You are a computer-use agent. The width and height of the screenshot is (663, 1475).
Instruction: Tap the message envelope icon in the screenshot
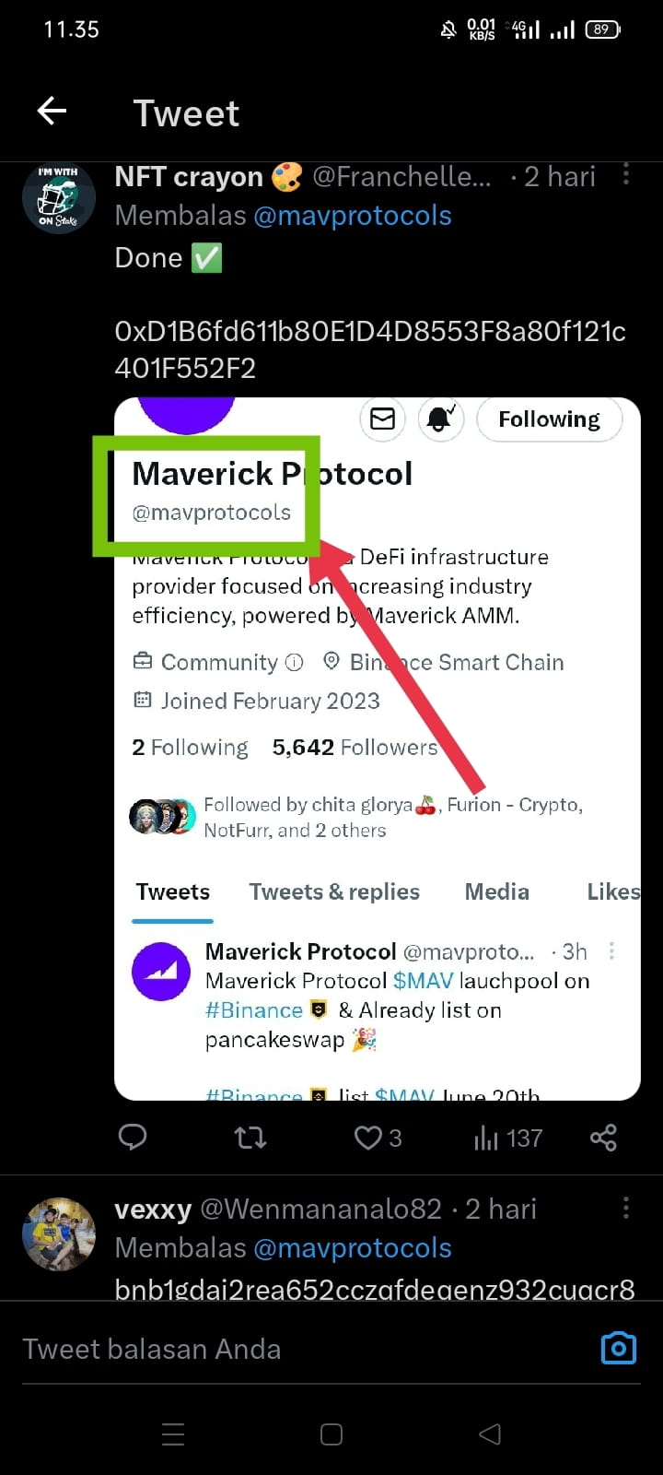click(x=382, y=419)
